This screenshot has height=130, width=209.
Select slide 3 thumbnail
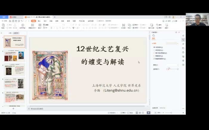[15, 69]
